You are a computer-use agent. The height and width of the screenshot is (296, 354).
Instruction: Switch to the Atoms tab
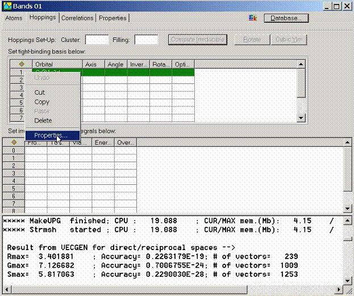(x=14, y=18)
